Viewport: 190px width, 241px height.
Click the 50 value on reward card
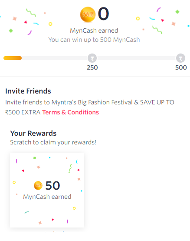(x=52, y=186)
